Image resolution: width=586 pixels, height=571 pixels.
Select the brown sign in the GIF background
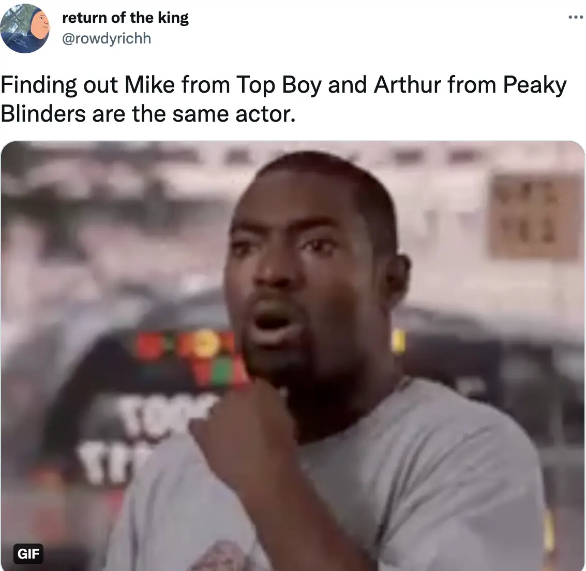534,216
